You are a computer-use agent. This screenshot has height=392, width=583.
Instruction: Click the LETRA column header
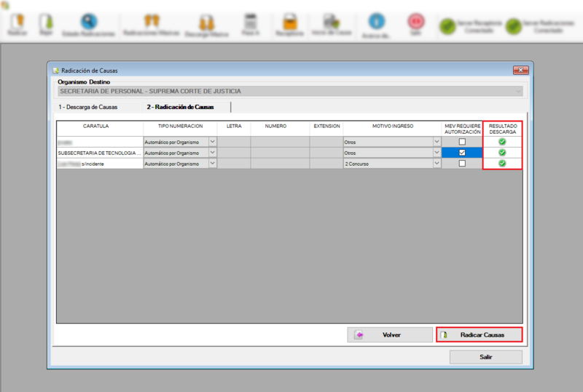click(234, 129)
